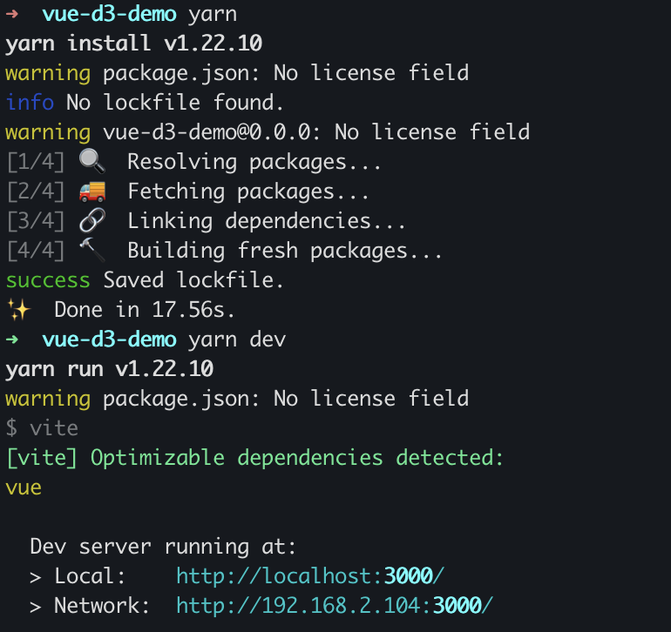This screenshot has width=671, height=632.
Task: Click the yellow 'vue' dependency name
Action: pos(24,487)
